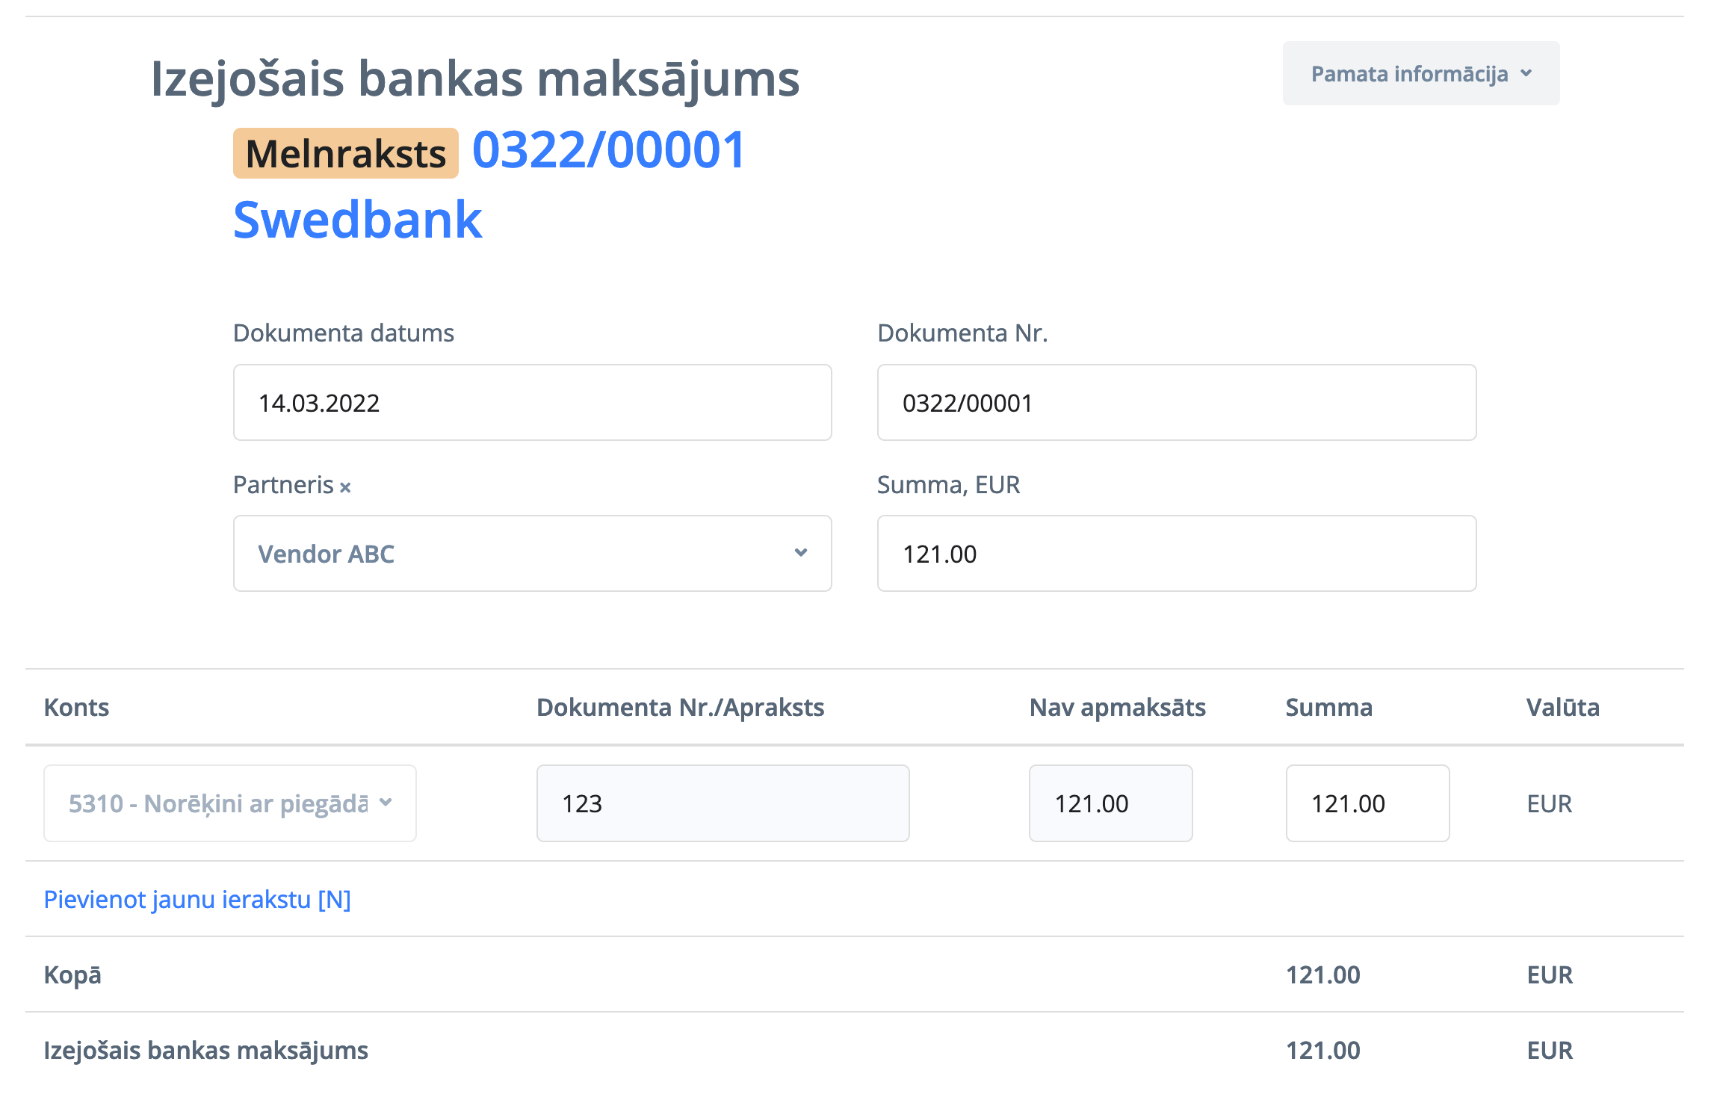This screenshot has width=1714, height=1097.
Task: Click the Dokumenta Nr./Apraksts column header
Action: click(x=680, y=707)
